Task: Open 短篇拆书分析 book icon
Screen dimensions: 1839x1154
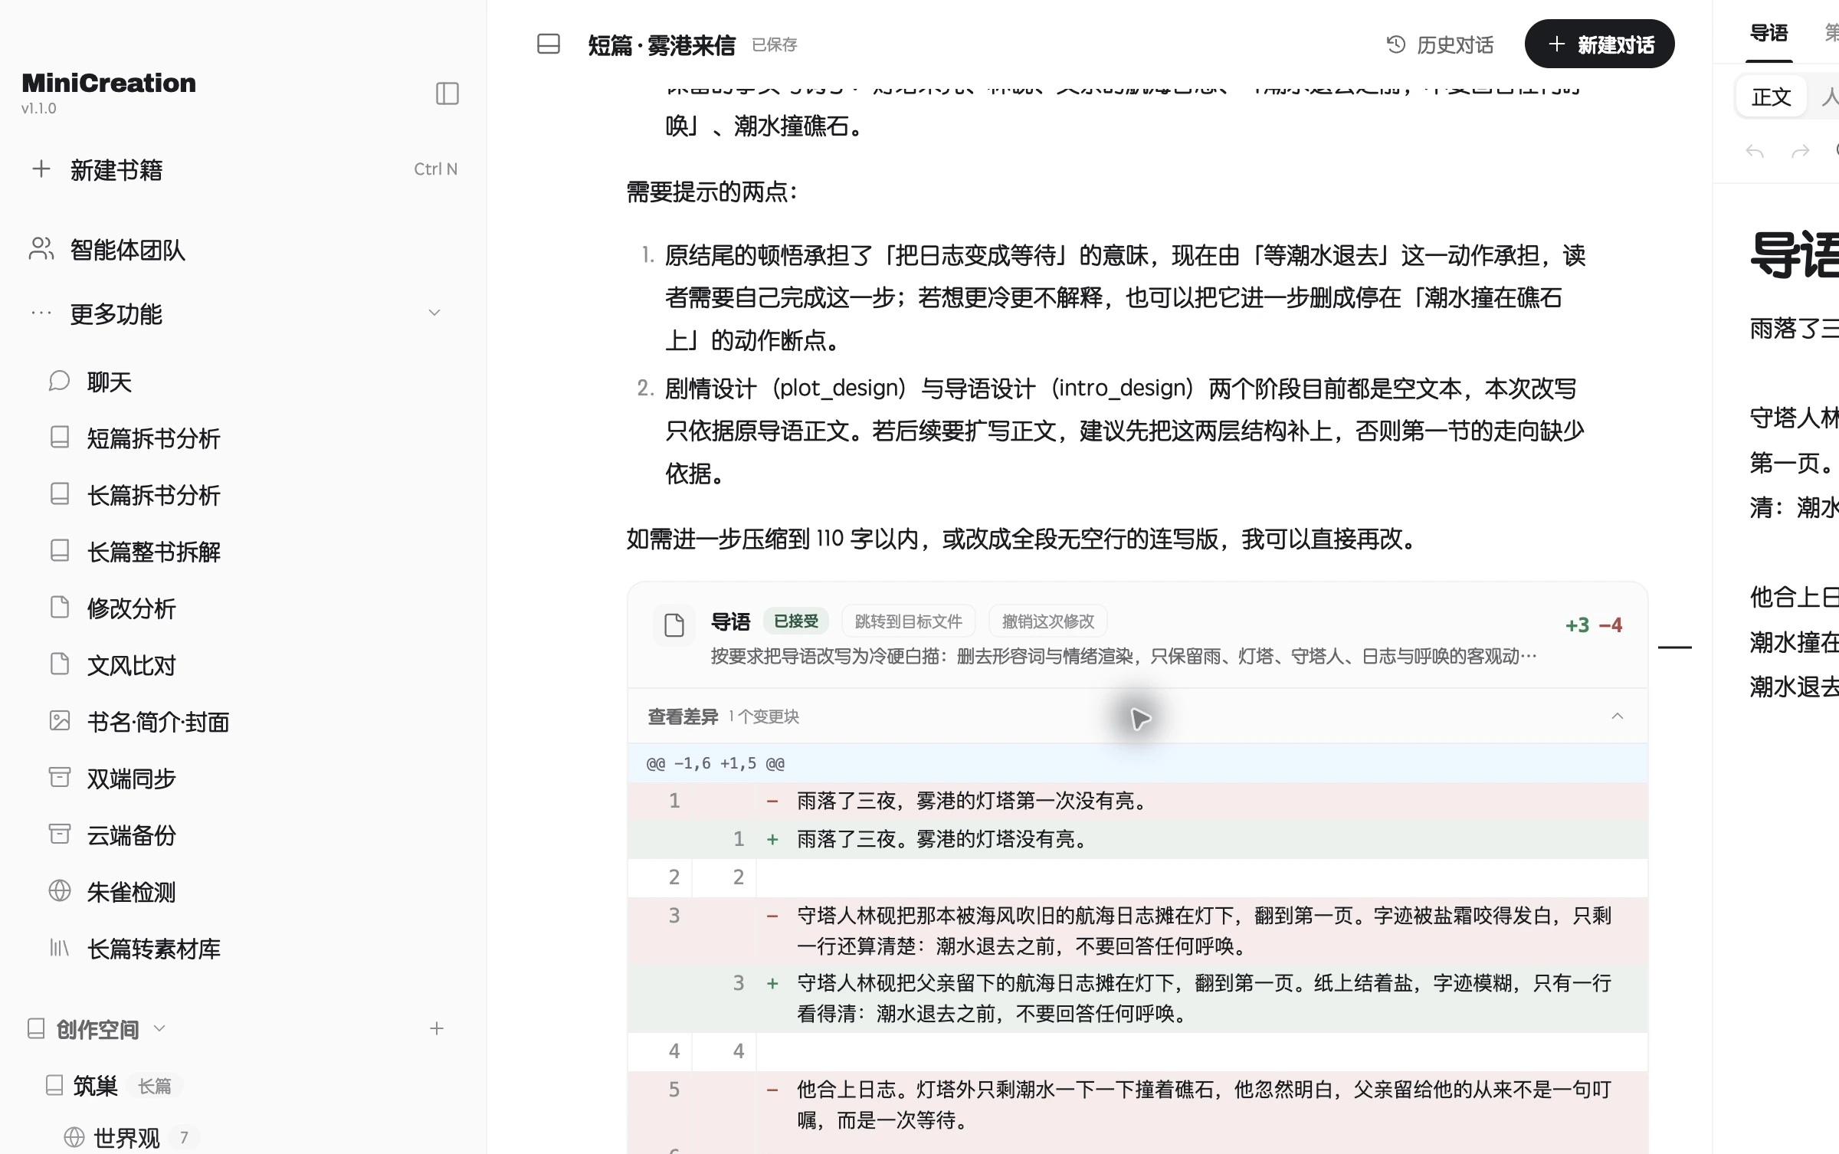Action: coord(60,438)
